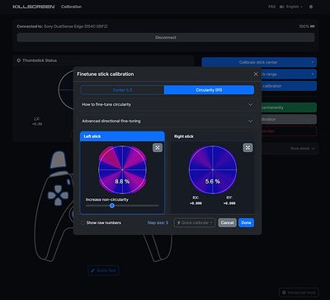This screenshot has height=300, width=330.
Task: Switch to the Center (L1) tab
Action: [122, 90]
